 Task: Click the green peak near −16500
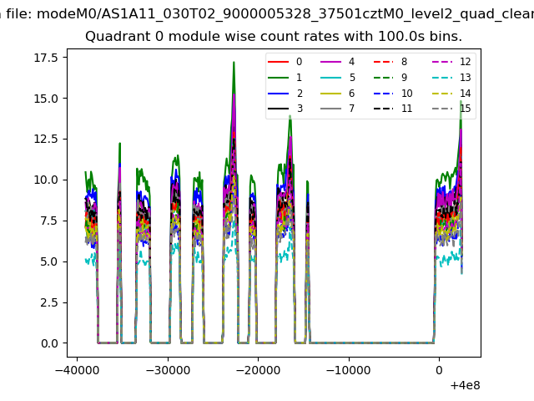[x=290, y=118]
